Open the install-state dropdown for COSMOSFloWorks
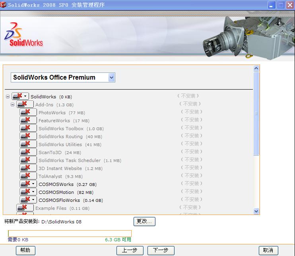The width and height of the screenshot is (295, 256). pyautogui.click(x=33, y=200)
